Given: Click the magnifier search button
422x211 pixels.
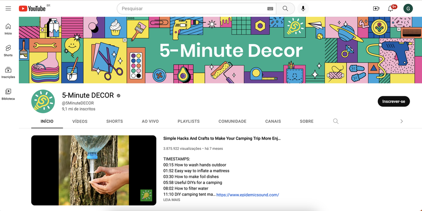Looking at the screenshot, I should click(x=285, y=9).
